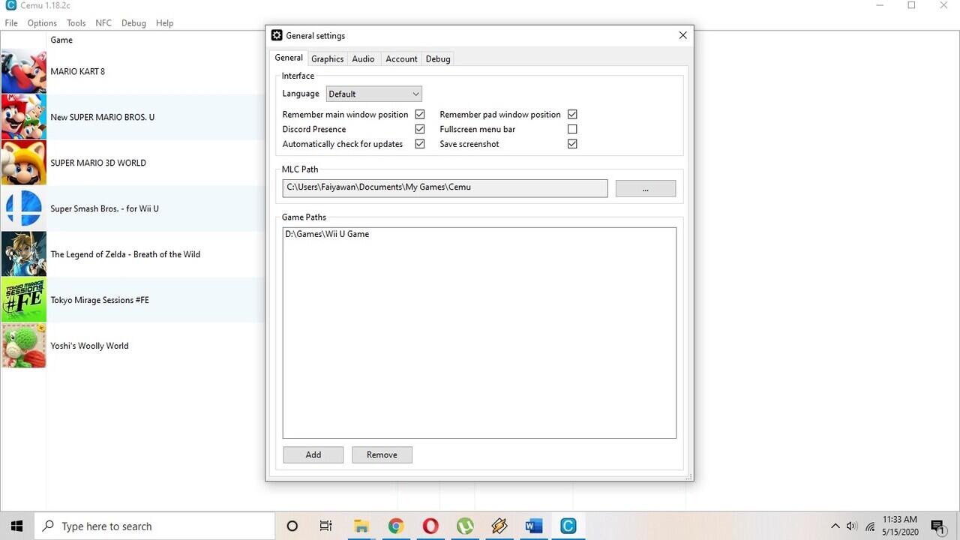Open the Help menu
This screenshot has width=960, height=540.
pos(164,23)
